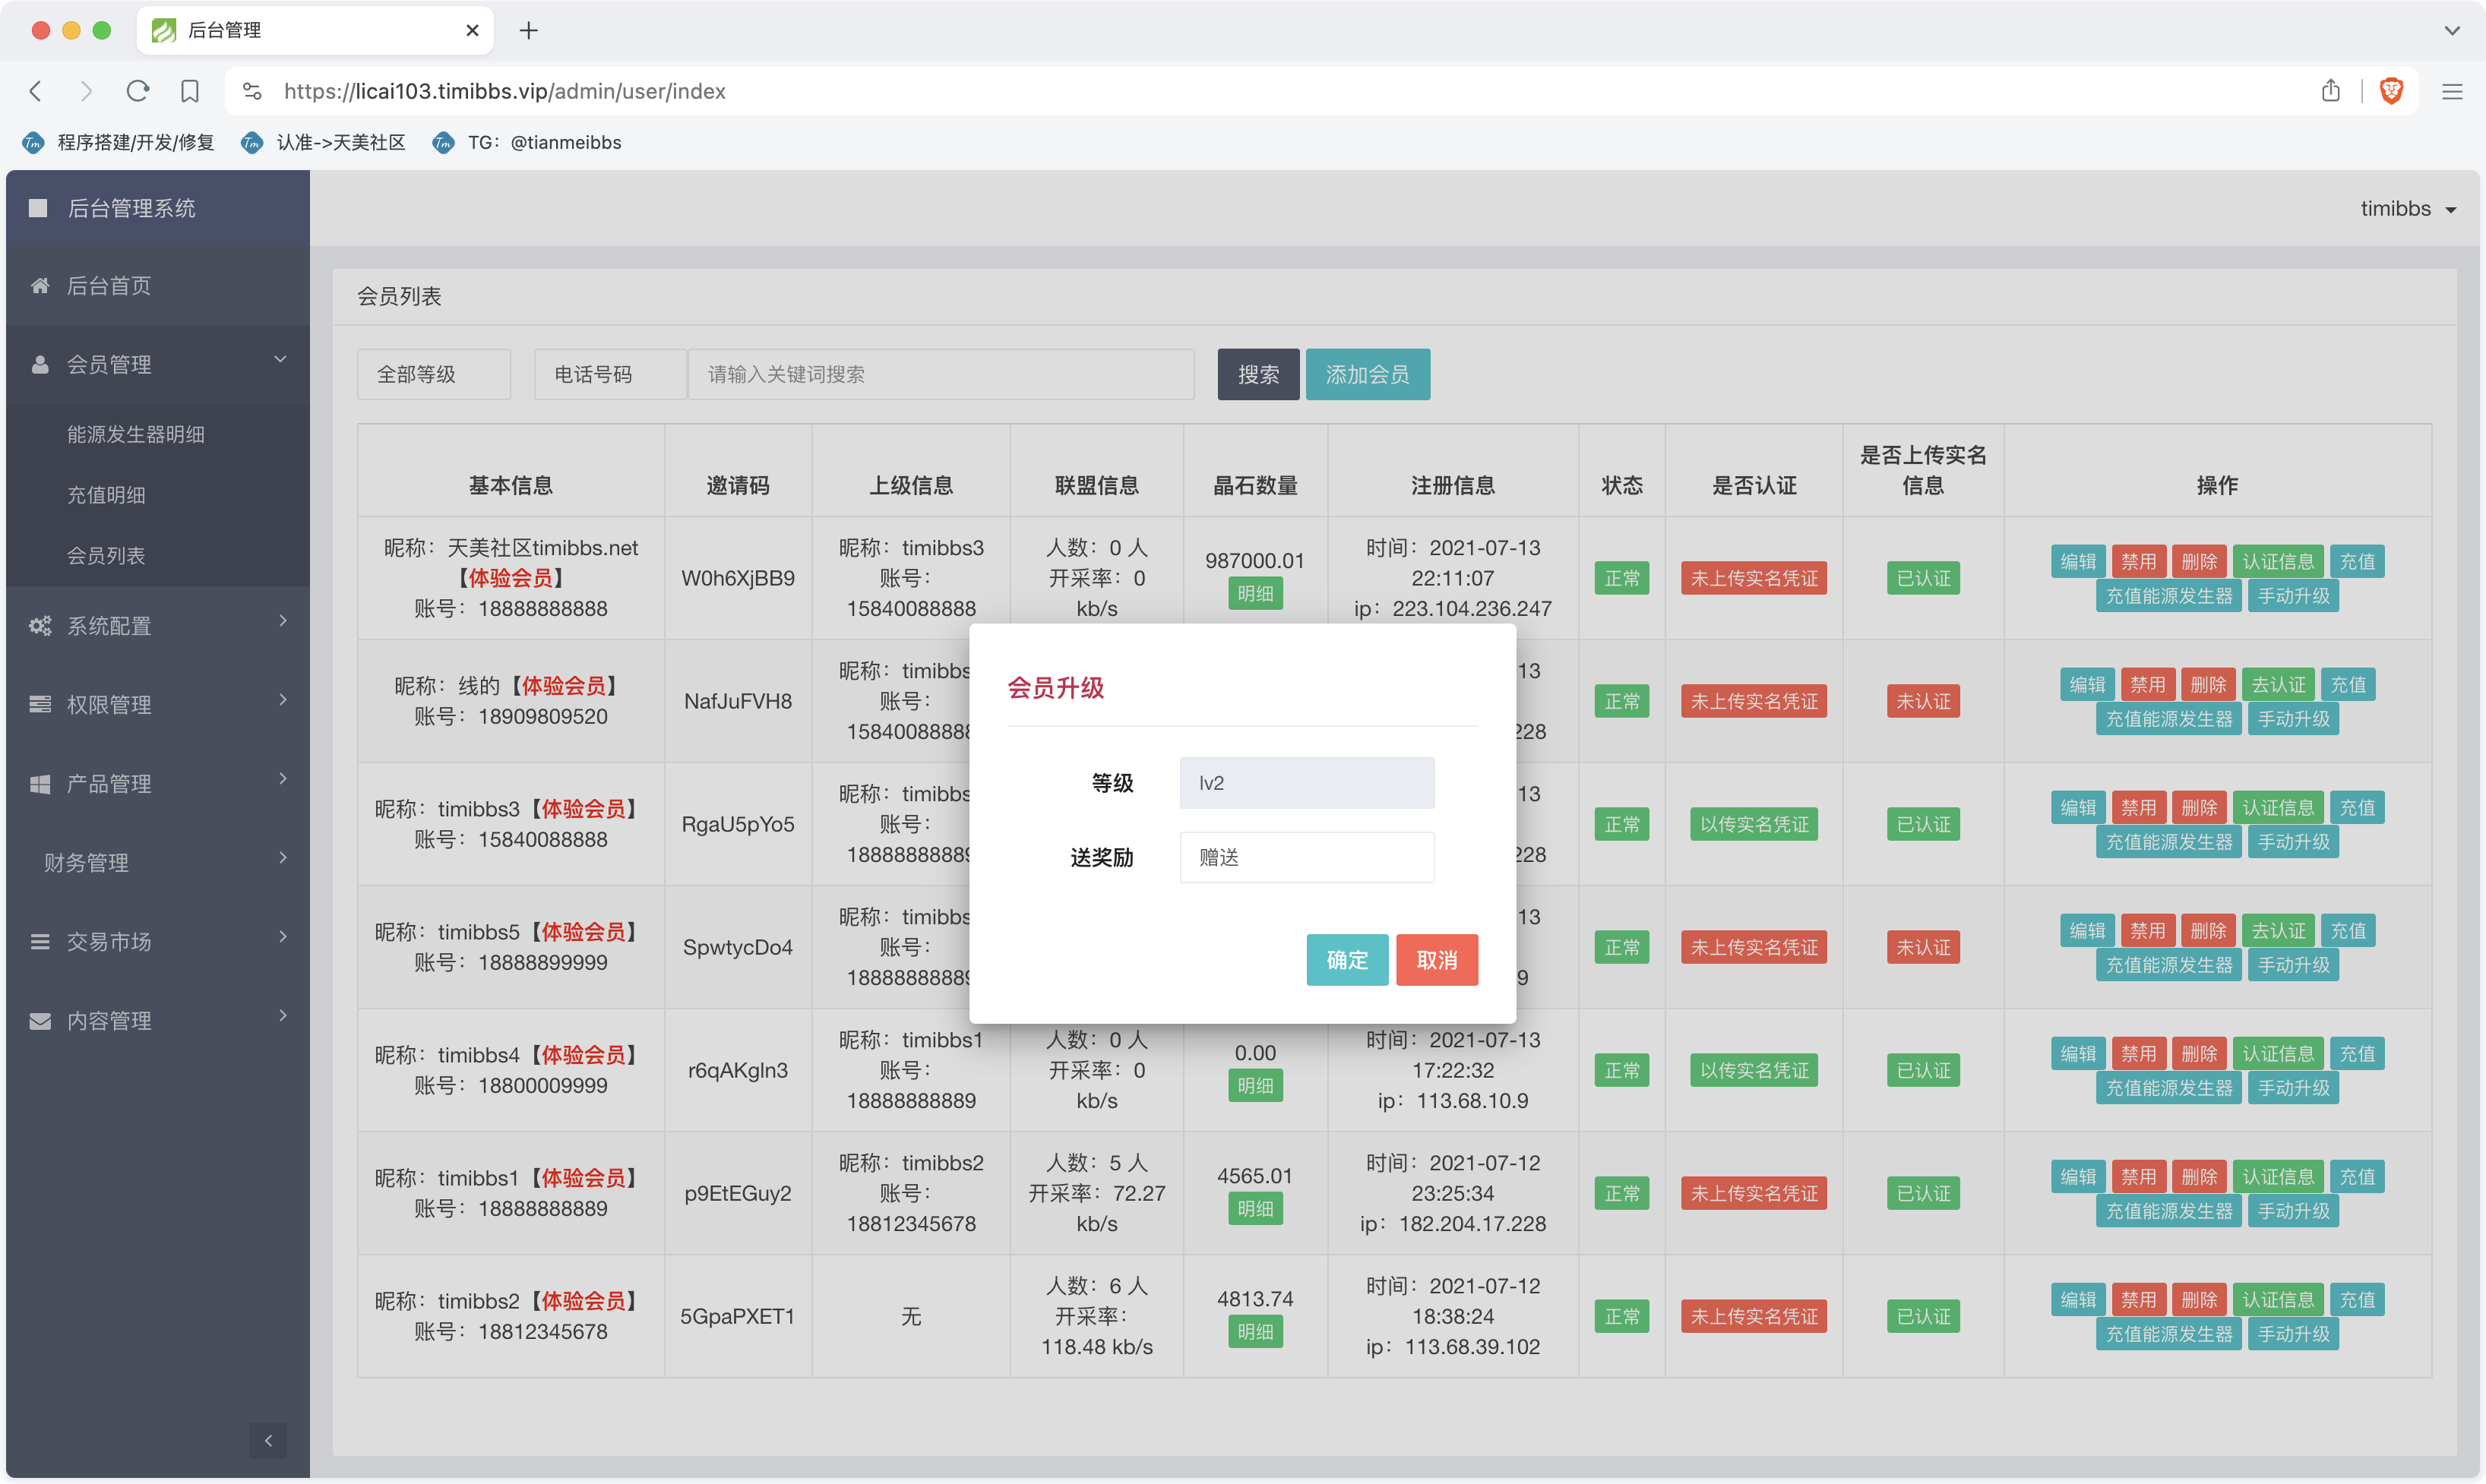View site information icon in address bar
2486x1484 pixels.
(252, 91)
